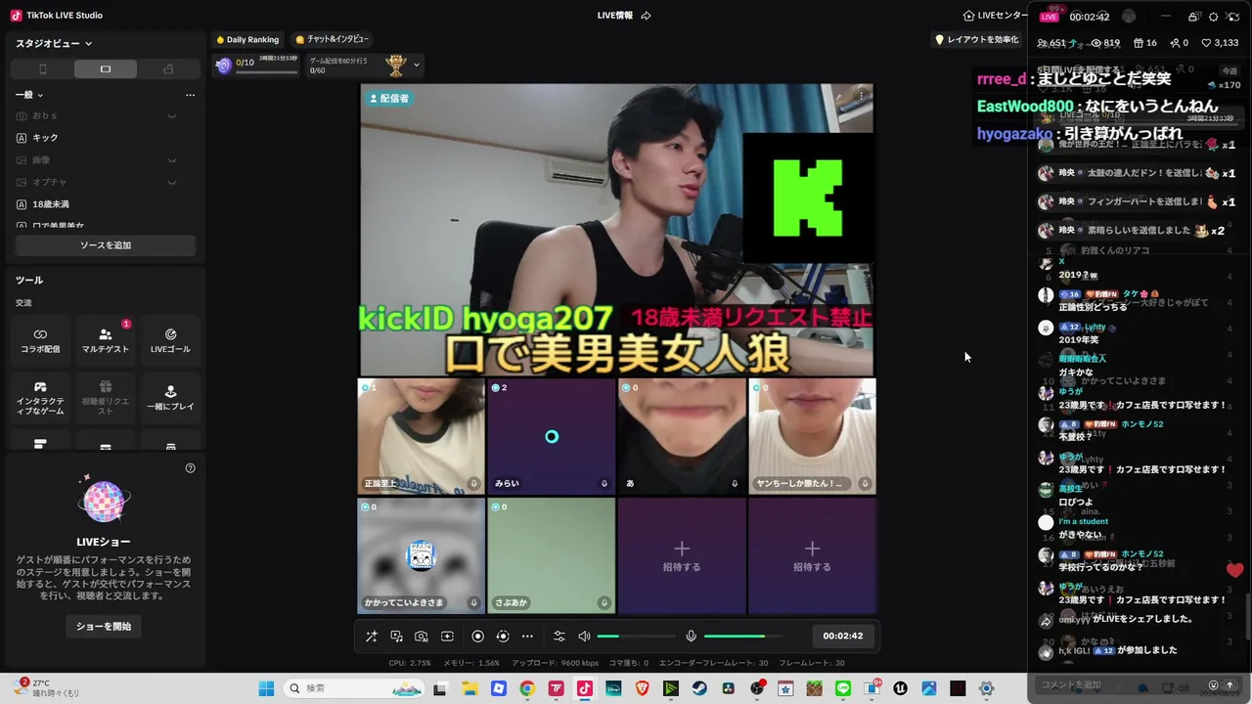Open the 一緒にプレイ tool

click(170, 398)
